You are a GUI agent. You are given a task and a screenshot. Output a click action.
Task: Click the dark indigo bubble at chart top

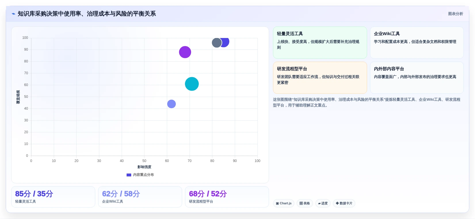[x=226, y=43]
